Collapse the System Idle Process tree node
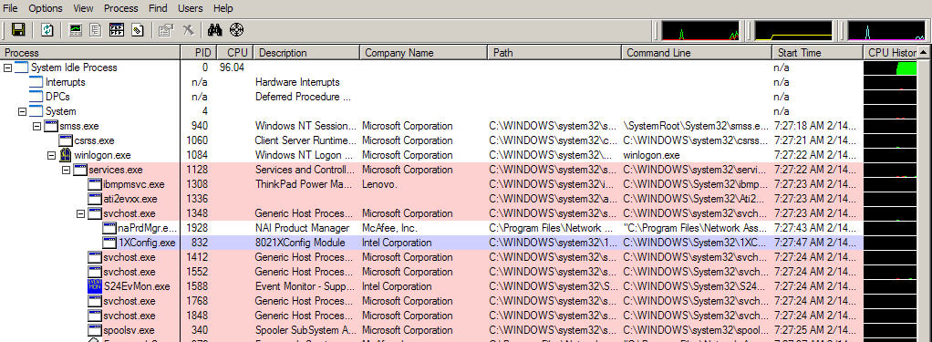Screen dimensions: 932x342 pos(7,67)
